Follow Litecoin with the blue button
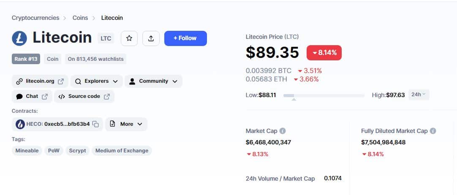The image size is (457, 195). coord(185,38)
